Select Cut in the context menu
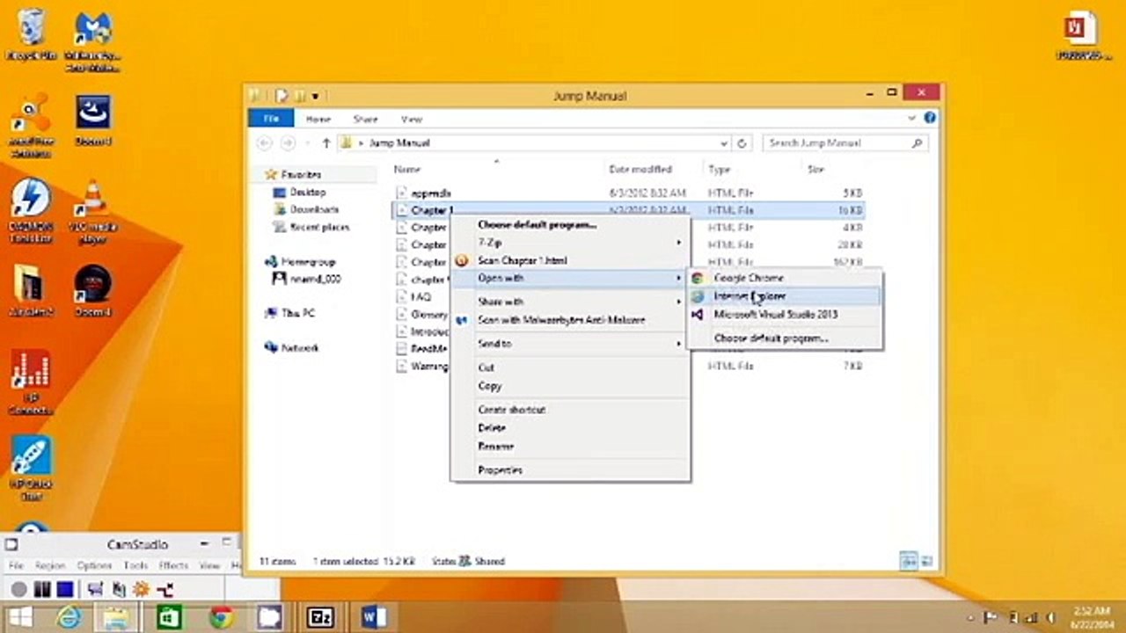Screen dimensions: 1126x633 [x=570, y=367]
